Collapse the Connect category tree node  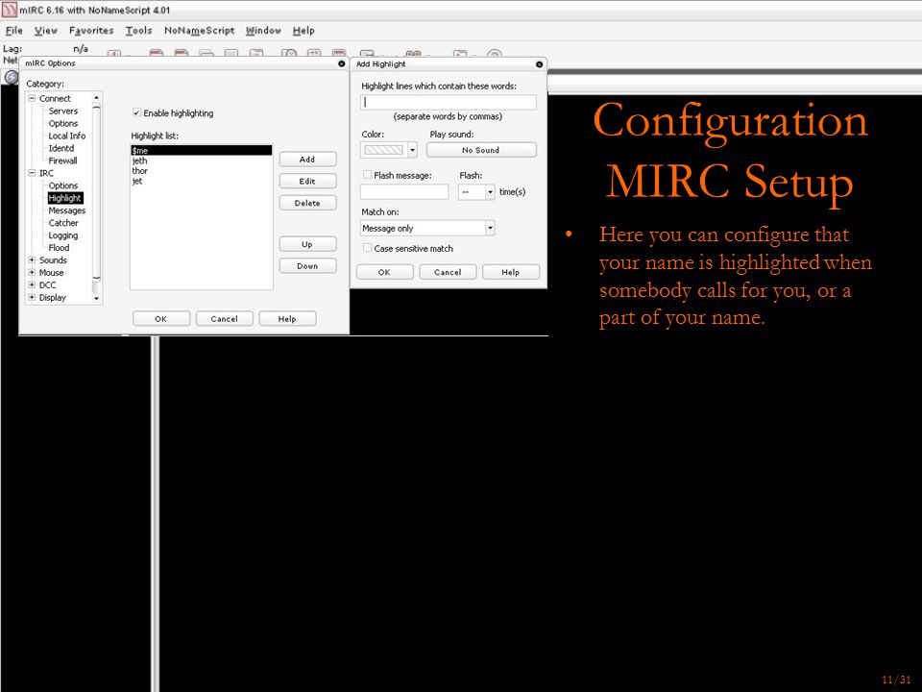33,98
